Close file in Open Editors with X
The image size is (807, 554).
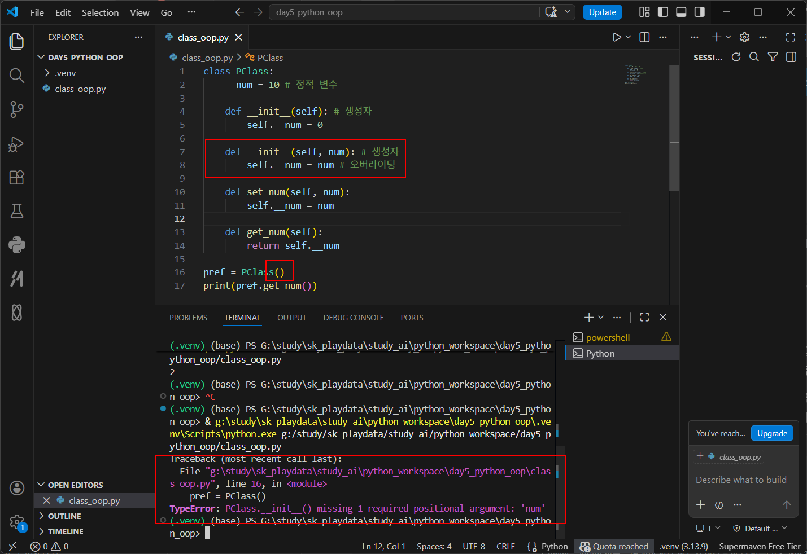pos(47,500)
